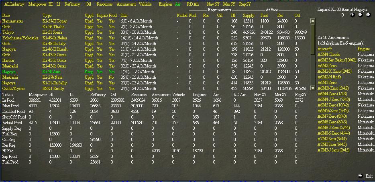The height and width of the screenshot is (182, 375).
Task: Choose A6M2-N Rufe aircraft
Action: (329, 77)
